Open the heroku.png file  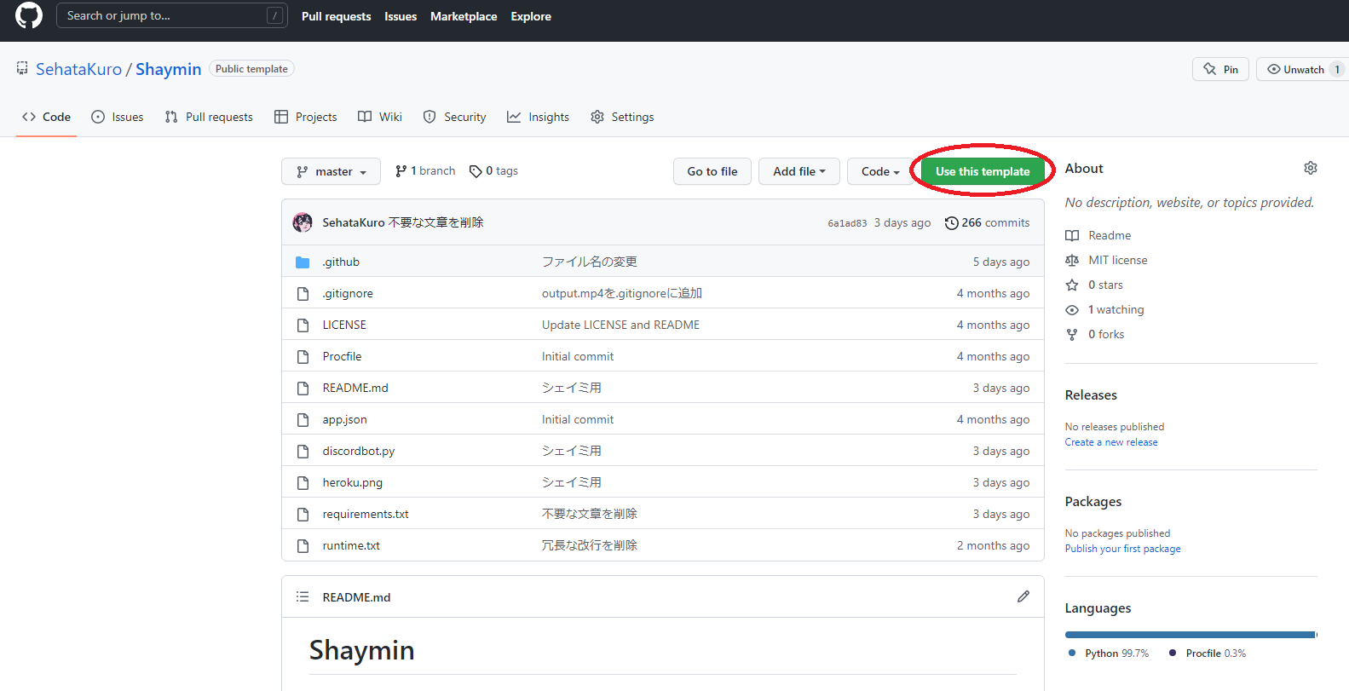tap(353, 482)
